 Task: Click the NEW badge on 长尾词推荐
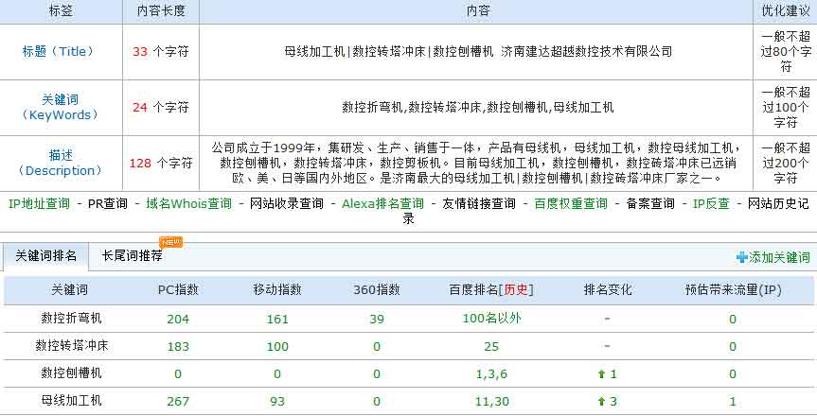click(x=170, y=243)
